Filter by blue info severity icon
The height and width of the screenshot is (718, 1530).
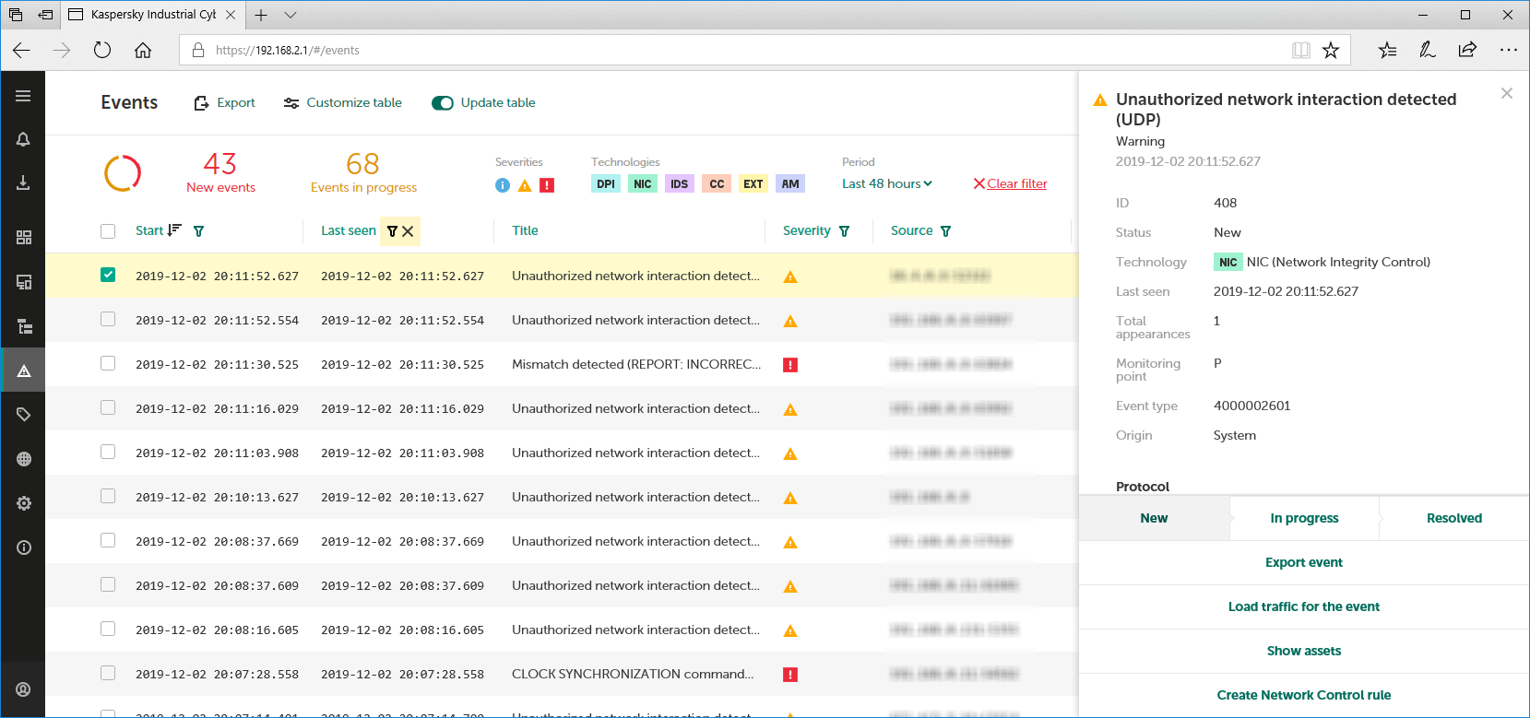[503, 185]
